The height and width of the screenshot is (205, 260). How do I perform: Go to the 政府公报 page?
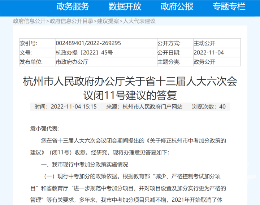click(x=177, y=6)
